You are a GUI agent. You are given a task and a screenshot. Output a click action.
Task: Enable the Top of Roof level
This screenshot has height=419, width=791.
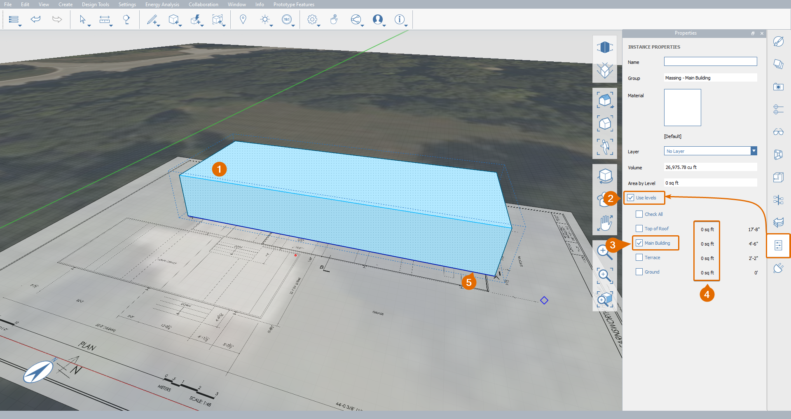tap(639, 228)
